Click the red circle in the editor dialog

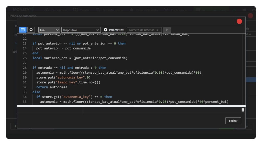point(239,21)
